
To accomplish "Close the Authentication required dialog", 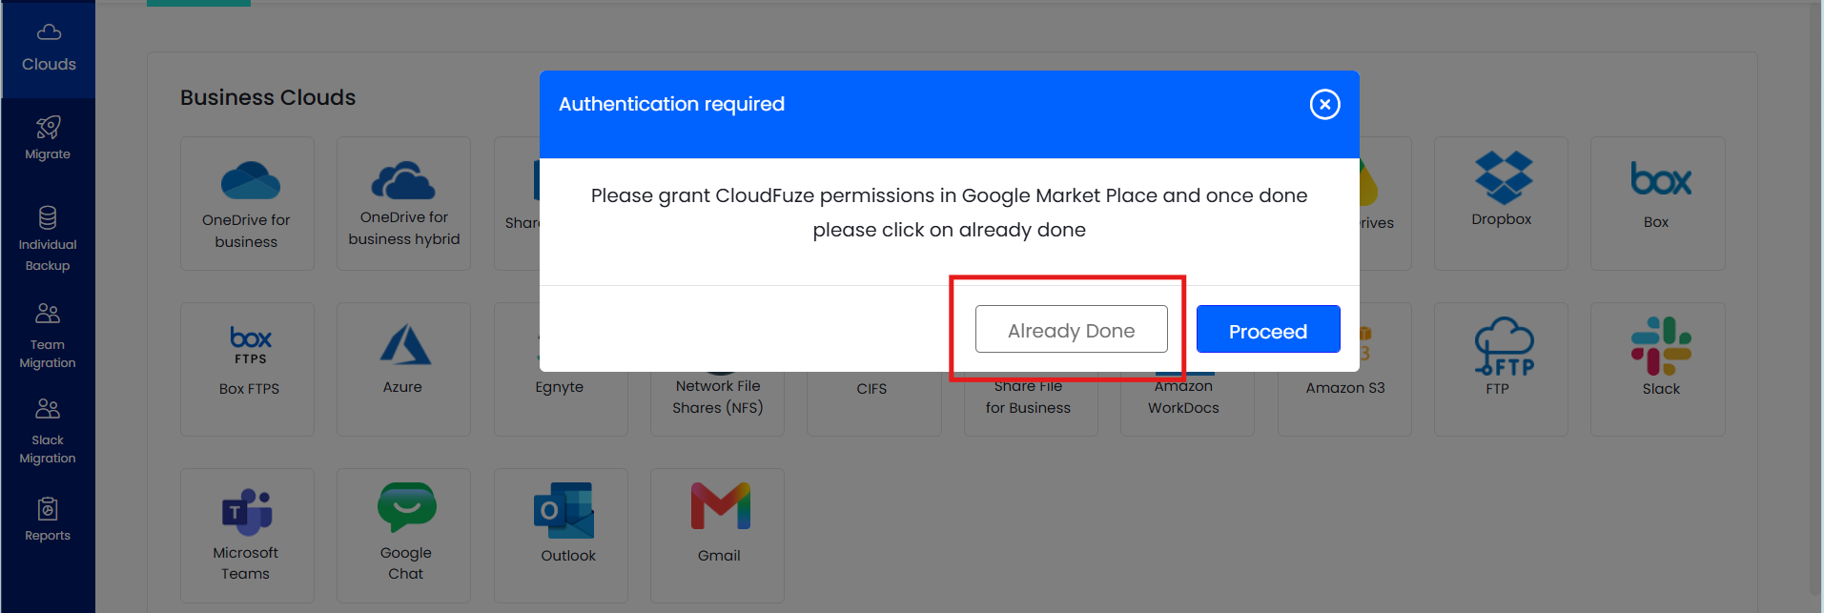I will tap(1324, 104).
